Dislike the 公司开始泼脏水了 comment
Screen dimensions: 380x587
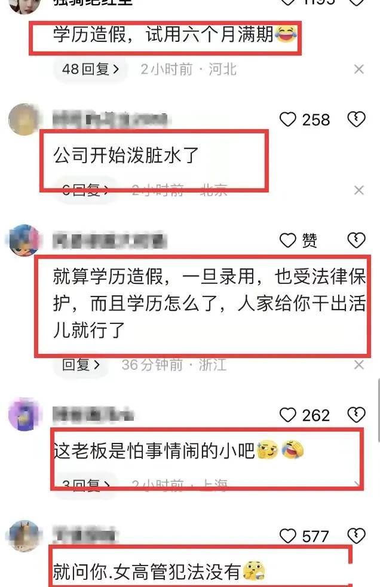[356, 120]
